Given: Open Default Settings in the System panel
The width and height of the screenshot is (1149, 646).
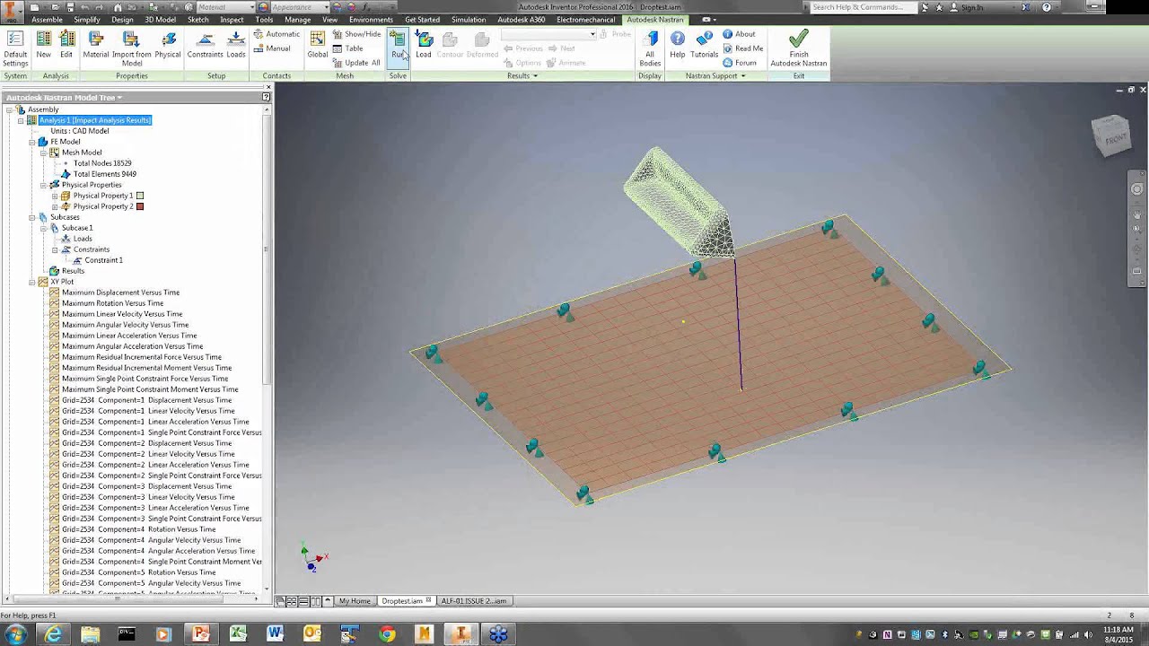Looking at the screenshot, I should 15,49.
